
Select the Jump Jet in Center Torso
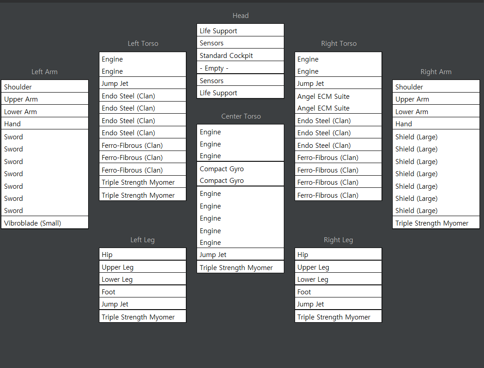coord(240,254)
